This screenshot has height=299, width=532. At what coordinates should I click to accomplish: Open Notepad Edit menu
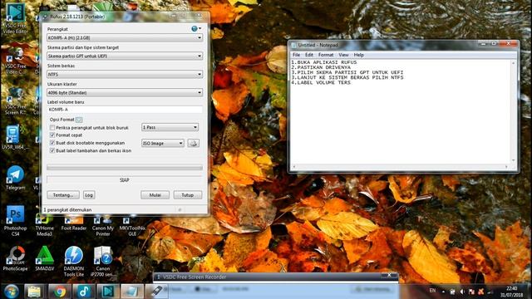pyautogui.click(x=309, y=55)
